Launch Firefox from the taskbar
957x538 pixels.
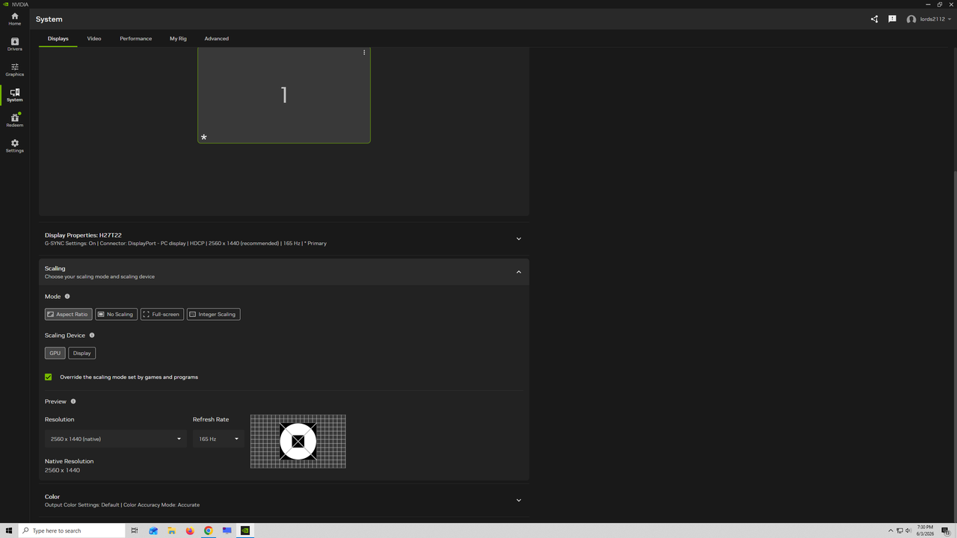(190, 531)
